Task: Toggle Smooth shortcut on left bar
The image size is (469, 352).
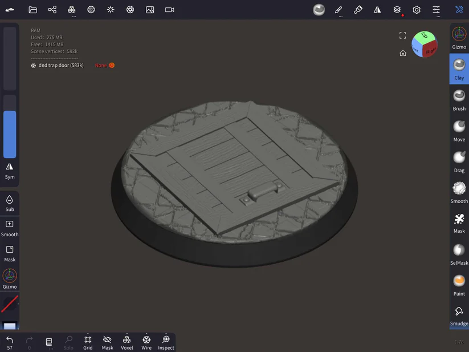Action: coord(10,229)
